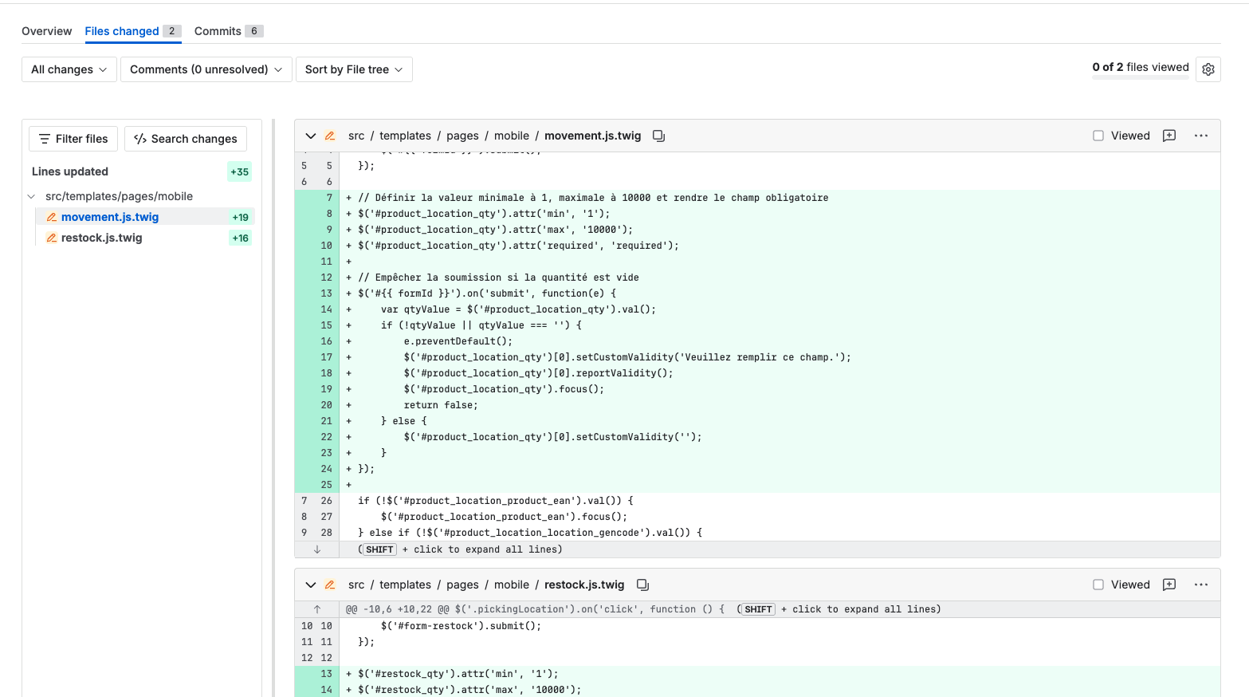Open Comments (0 unresolved) dropdown
The width and height of the screenshot is (1249, 697).
pos(206,69)
